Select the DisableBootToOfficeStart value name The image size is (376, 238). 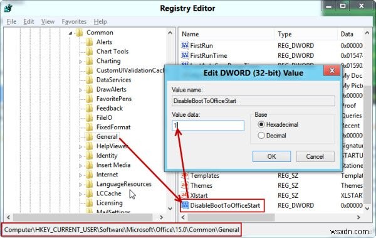[225, 205]
